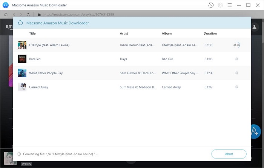Viewport: 264px width, 168px height.
Task: Navigate forward with the right arrow
Action: [21, 14]
